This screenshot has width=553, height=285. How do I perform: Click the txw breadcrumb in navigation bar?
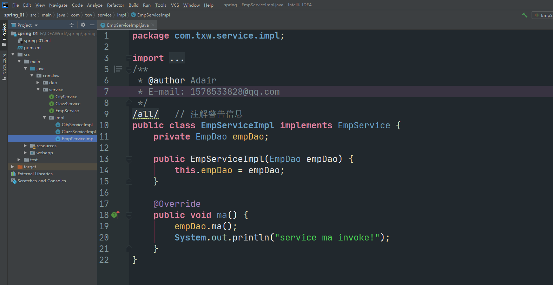[88, 15]
